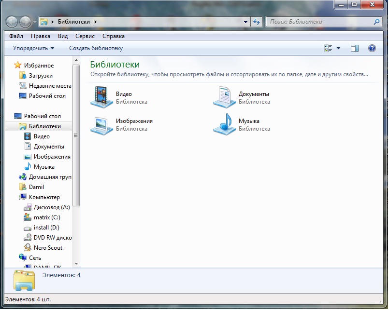Viewport: 389px width, 310px height.
Task: Click the Библиотеки green heading
Action: (115, 65)
